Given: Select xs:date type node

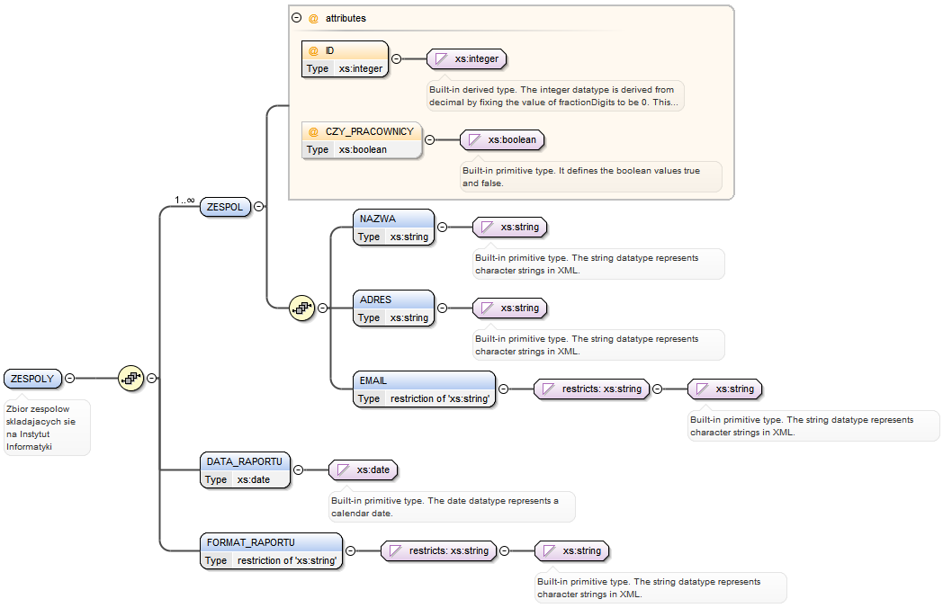Looking at the screenshot, I should click(x=364, y=469).
